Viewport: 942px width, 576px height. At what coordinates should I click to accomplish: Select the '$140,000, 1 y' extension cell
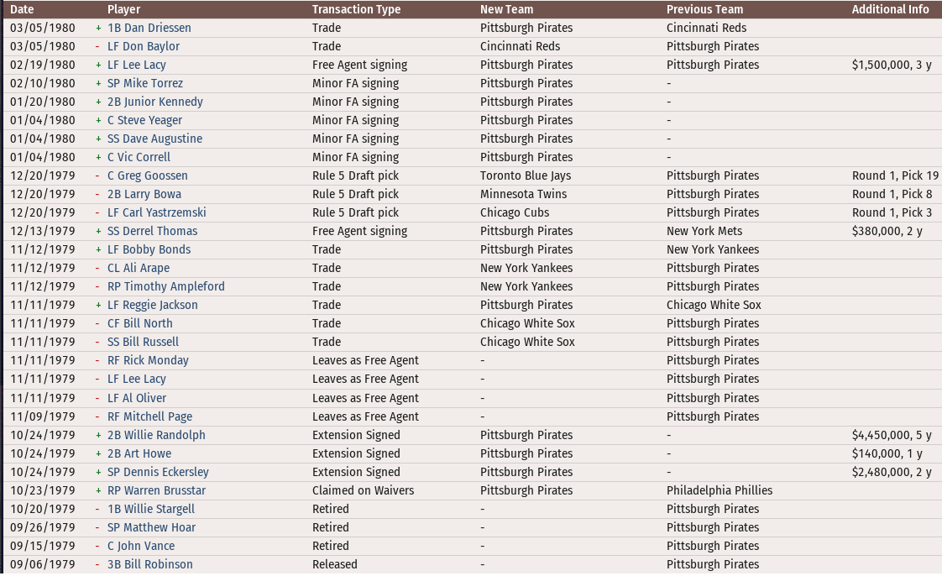(x=887, y=454)
